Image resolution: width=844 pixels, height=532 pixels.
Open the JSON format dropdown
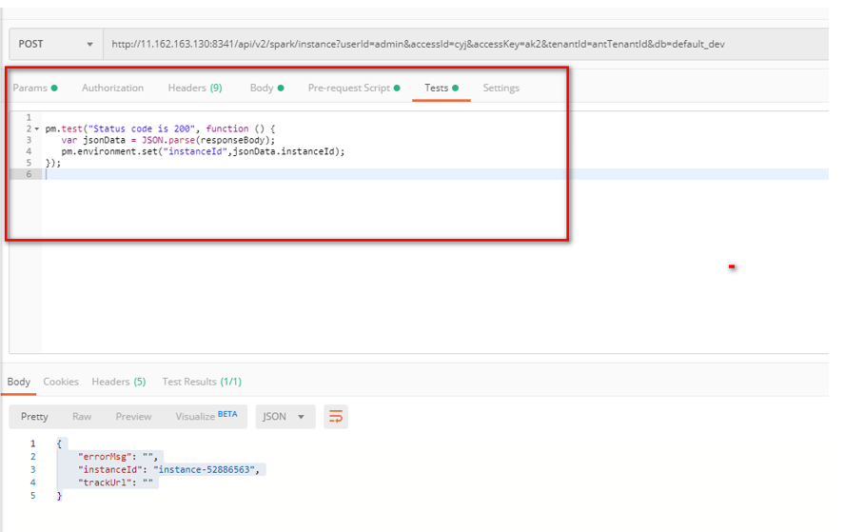coord(285,417)
